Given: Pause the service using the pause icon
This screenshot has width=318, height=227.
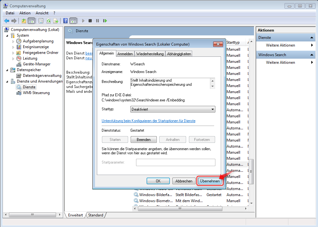Looking at the screenshot, I should 98,20.
